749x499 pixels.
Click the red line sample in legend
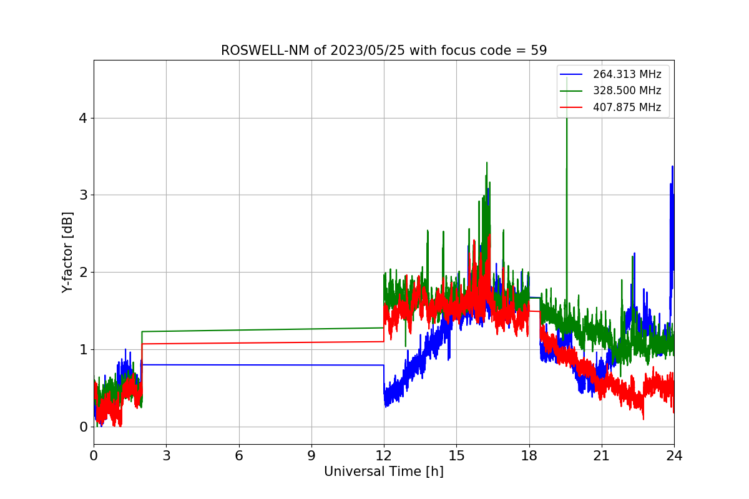tap(572, 108)
